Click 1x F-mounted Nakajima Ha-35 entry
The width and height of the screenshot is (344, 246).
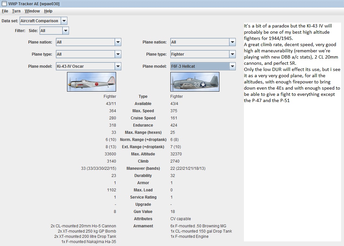tap(89, 242)
